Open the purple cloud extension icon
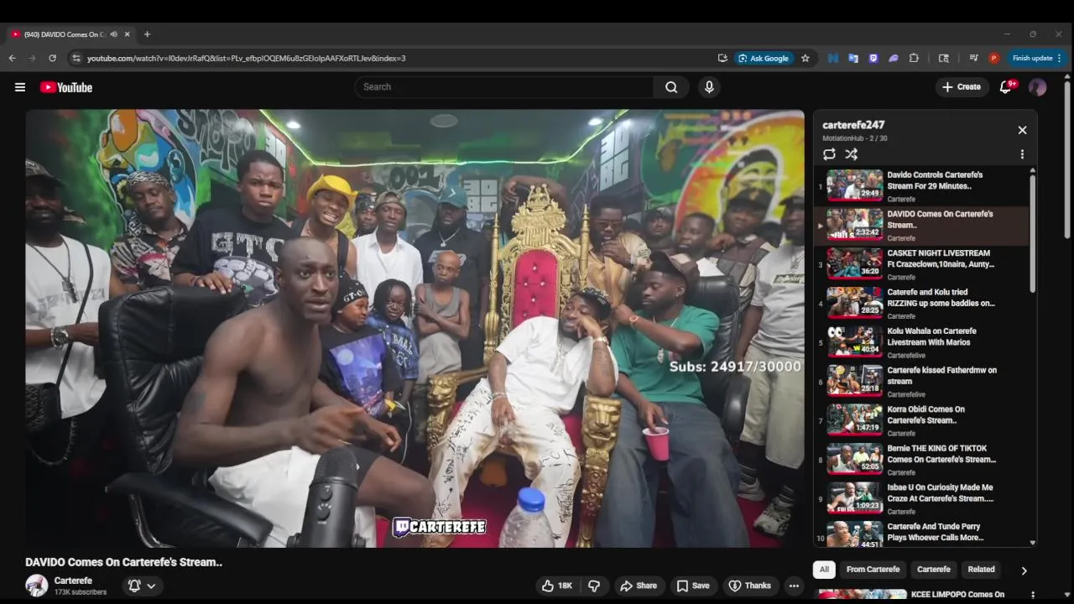The height and width of the screenshot is (604, 1074). point(894,58)
